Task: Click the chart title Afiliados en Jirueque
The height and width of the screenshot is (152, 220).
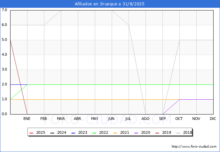Action: click(x=110, y=4)
